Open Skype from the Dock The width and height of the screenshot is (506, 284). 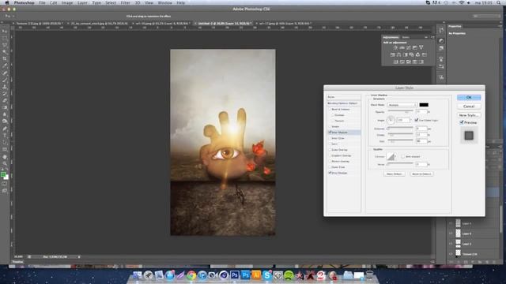pos(267,275)
